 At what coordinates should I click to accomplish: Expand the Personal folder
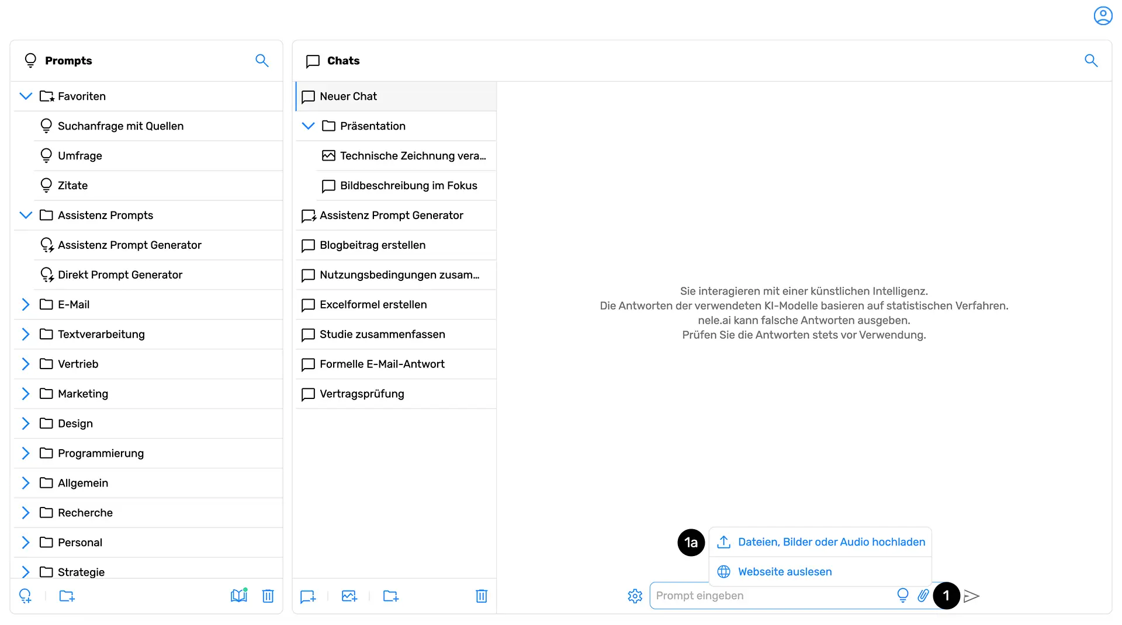[x=26, y=543]
